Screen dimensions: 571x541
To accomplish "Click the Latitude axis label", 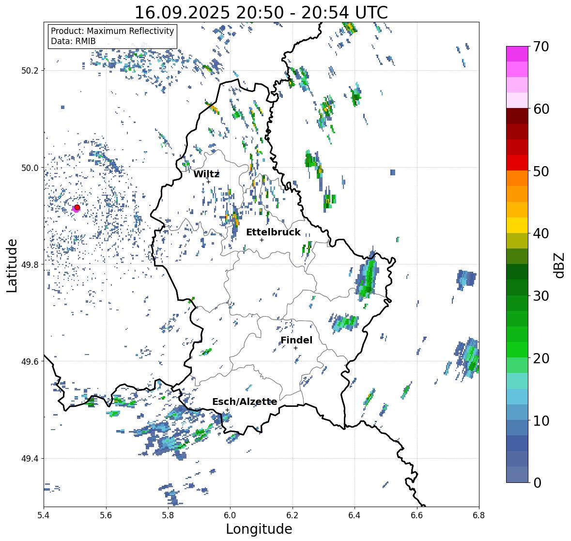I will (x=12, y=265).
